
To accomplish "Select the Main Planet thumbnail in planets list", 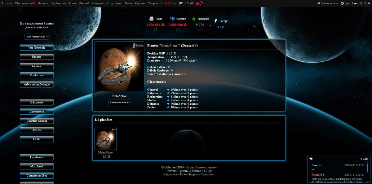I will (106, 139).
